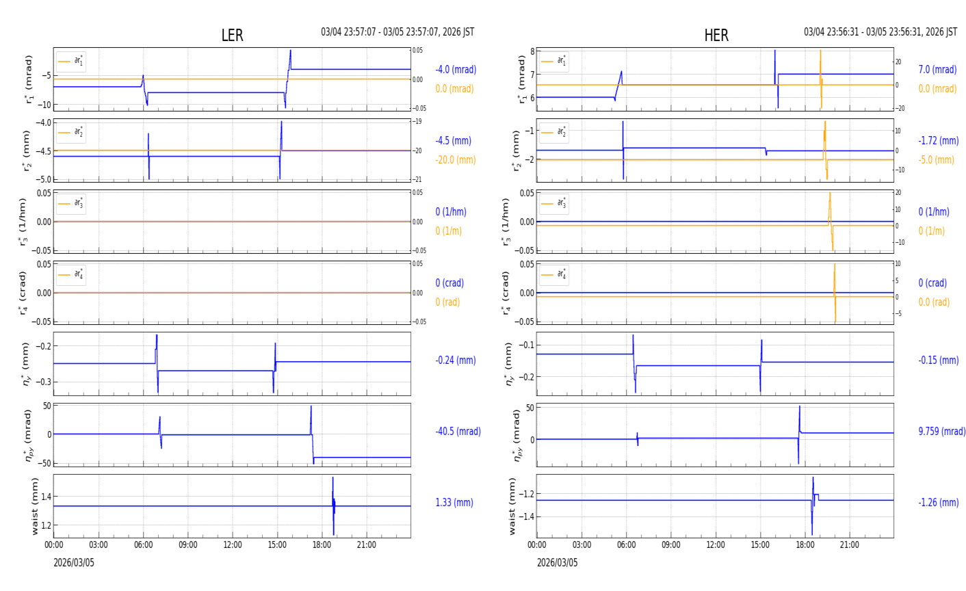The image size is (966, 591).
Task: Click the 03:00 tick label under HER
Action: [582, 545]
